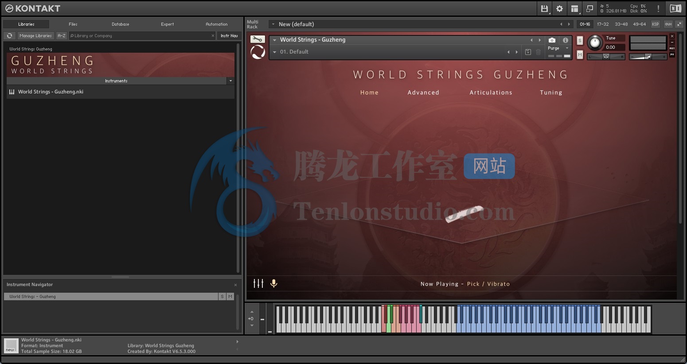Solo the Guzheng instrument in rack header
Image resolution: width=687 pixels, height=364 pixels.
click(580, 41)
